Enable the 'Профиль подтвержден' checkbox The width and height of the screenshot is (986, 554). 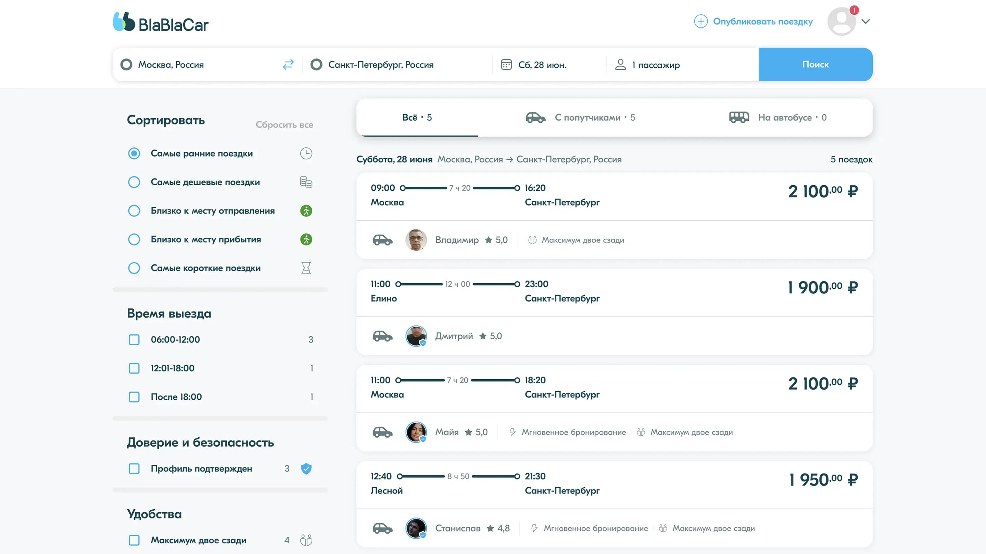coord(134,469)
